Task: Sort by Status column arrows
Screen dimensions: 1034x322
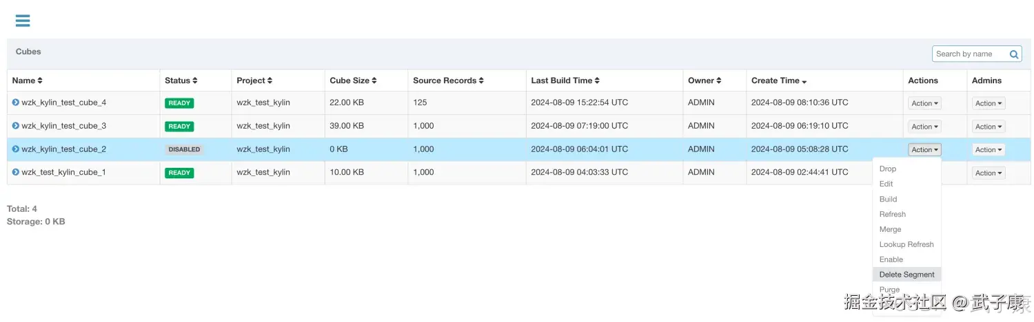Action: (x=195, y=80)
